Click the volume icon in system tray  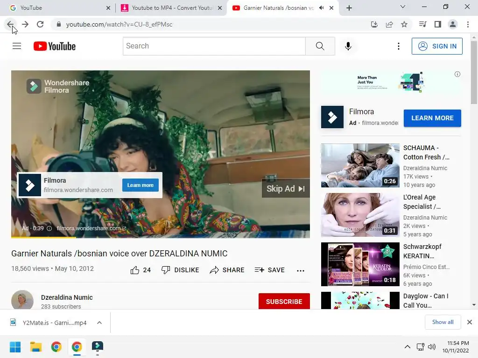(432, 347)
